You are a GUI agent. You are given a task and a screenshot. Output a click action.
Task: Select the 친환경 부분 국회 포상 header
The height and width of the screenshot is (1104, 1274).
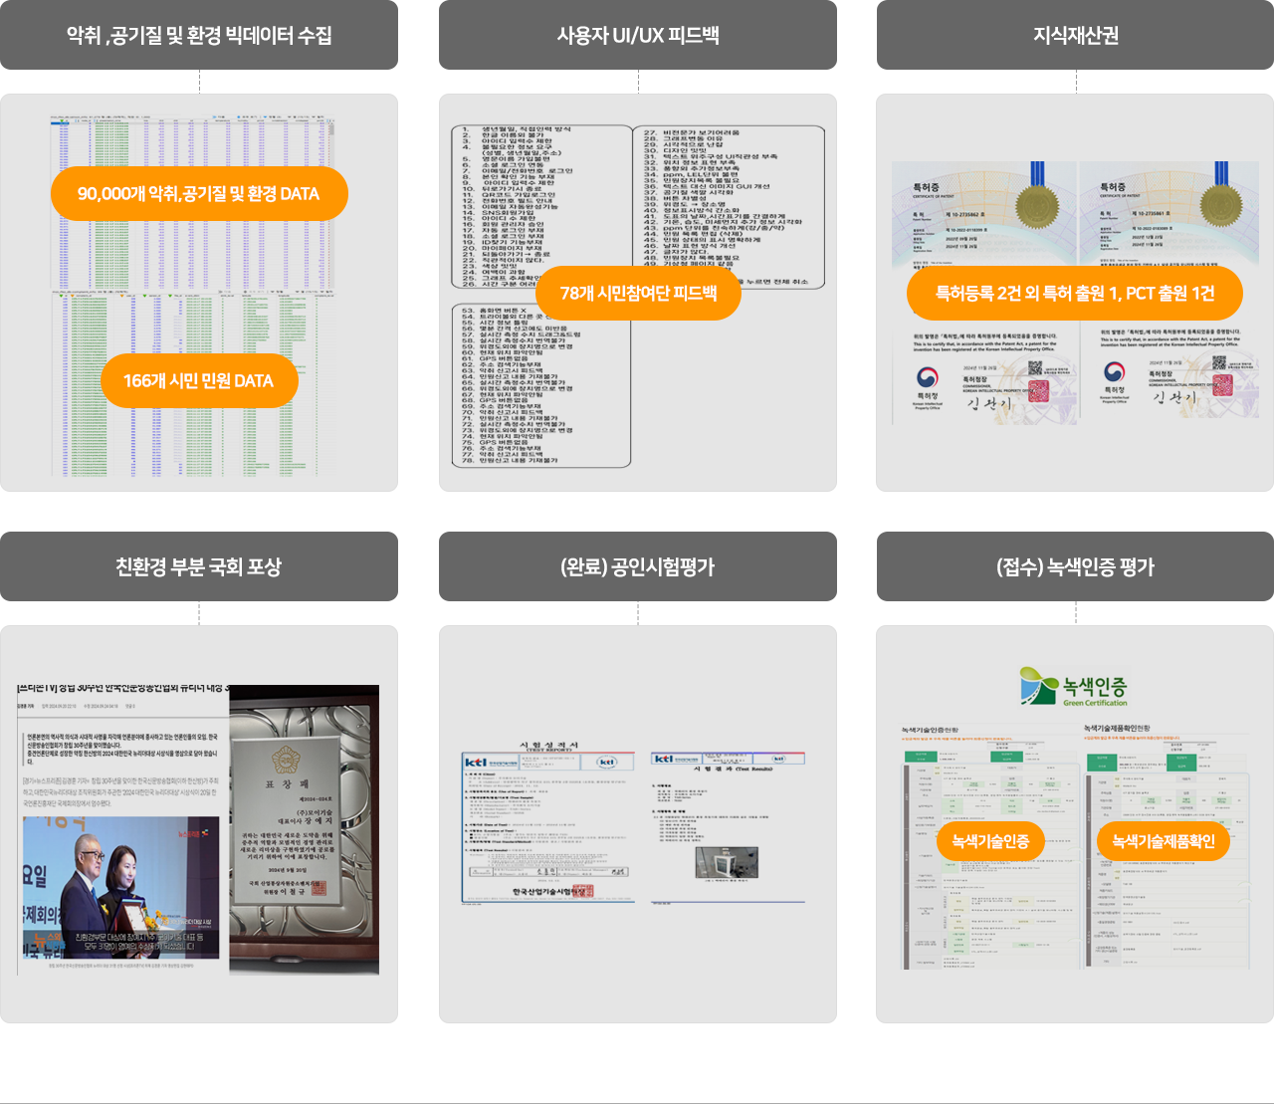(x=199, y=566)
